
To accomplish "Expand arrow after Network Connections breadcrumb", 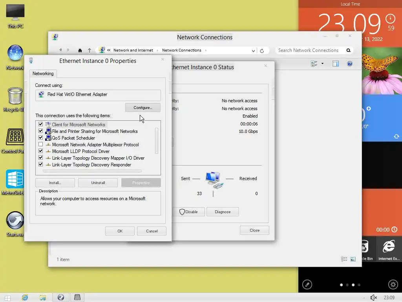I will tap(206, 50).
